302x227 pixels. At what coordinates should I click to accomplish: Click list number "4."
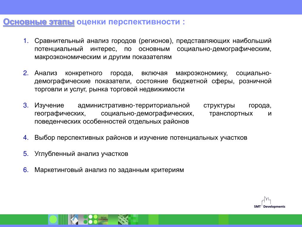click(x=26, y=138)
